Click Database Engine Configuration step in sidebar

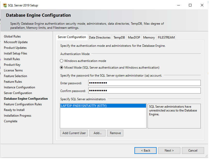click(26, 99)
